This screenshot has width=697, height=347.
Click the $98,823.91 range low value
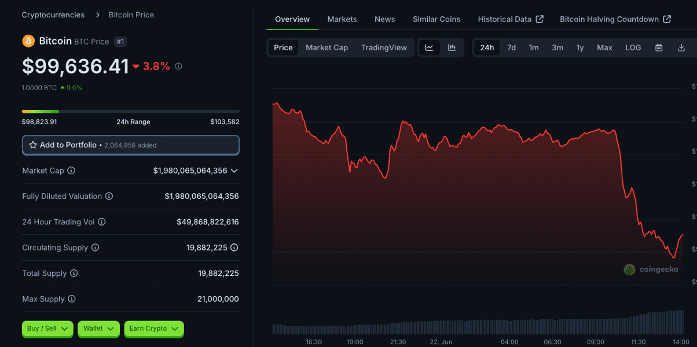tap(39, 122)
